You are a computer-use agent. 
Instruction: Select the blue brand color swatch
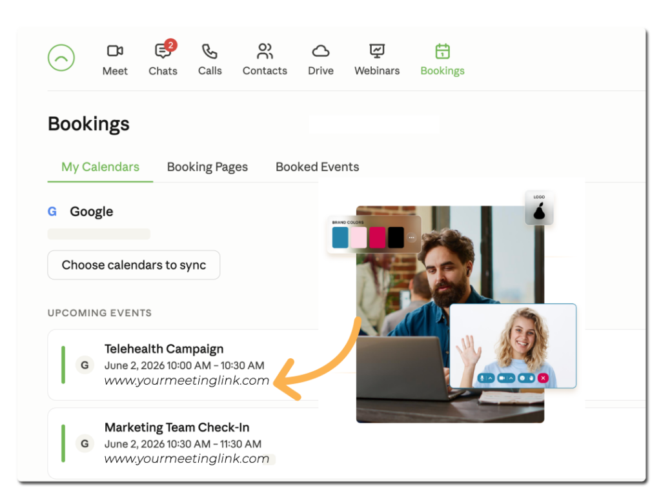(x=340, y=237)
